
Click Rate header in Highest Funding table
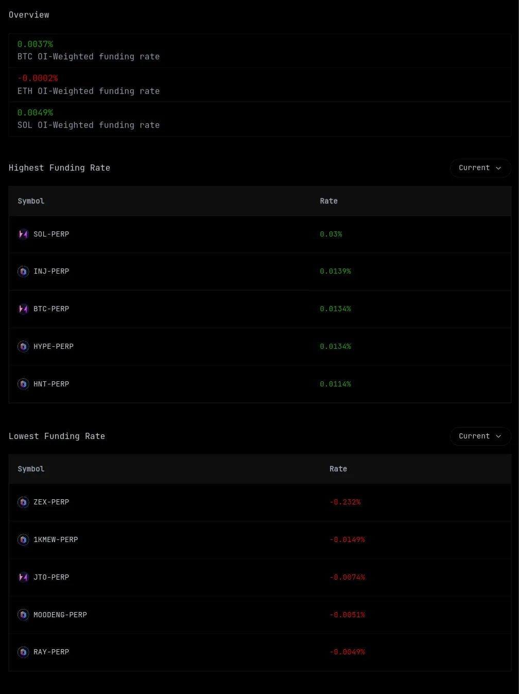328,201
